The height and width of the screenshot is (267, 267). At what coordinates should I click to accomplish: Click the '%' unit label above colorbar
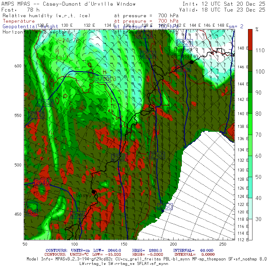tap(257, 29)
